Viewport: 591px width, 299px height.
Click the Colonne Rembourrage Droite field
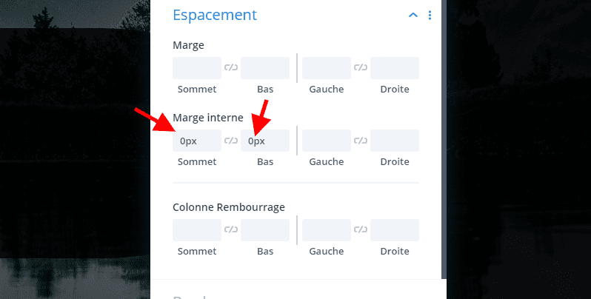coord(395,230)
